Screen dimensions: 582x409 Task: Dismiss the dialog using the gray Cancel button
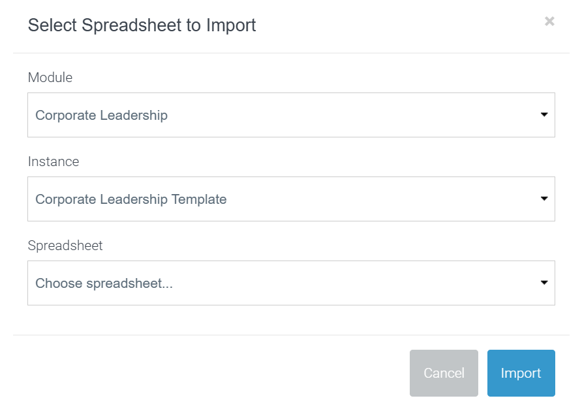tap(444, 373)
